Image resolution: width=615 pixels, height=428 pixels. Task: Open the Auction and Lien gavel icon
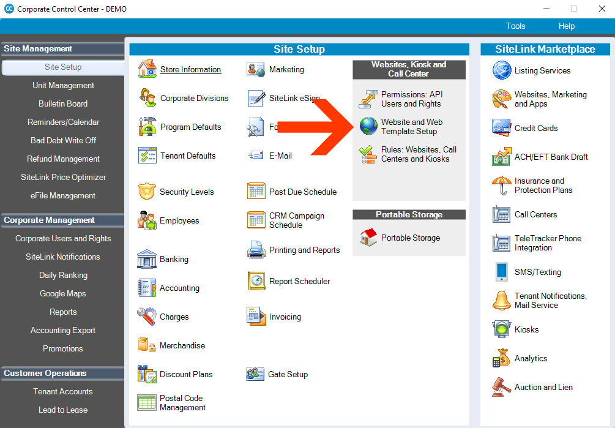(x=502, y=387)
